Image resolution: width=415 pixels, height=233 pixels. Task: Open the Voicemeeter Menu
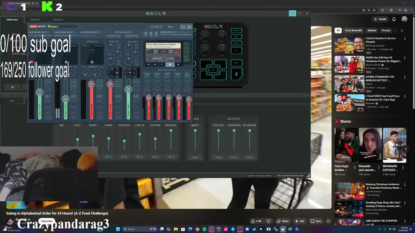171,27
